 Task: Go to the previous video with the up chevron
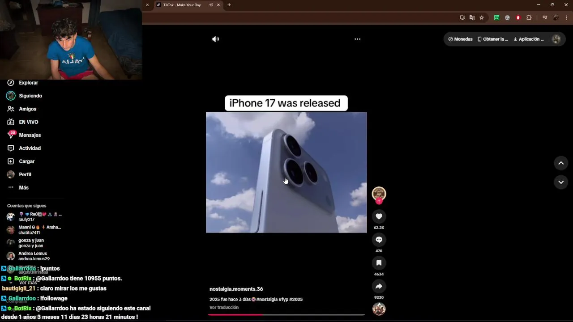click(561, 163)
